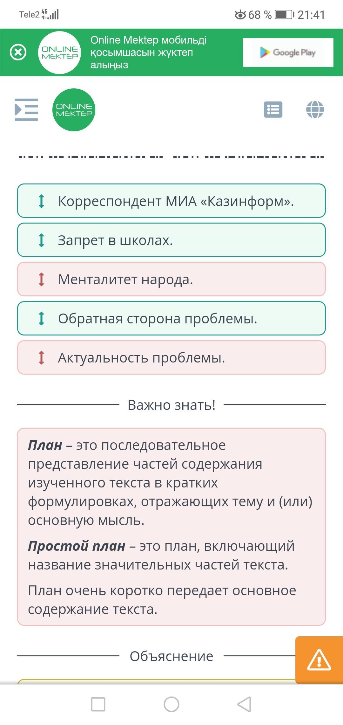Select the «Актуальность проблемы» item
The width and height of the screenshot is (343, 725).
pyautogui.click(x=171, y=357)
